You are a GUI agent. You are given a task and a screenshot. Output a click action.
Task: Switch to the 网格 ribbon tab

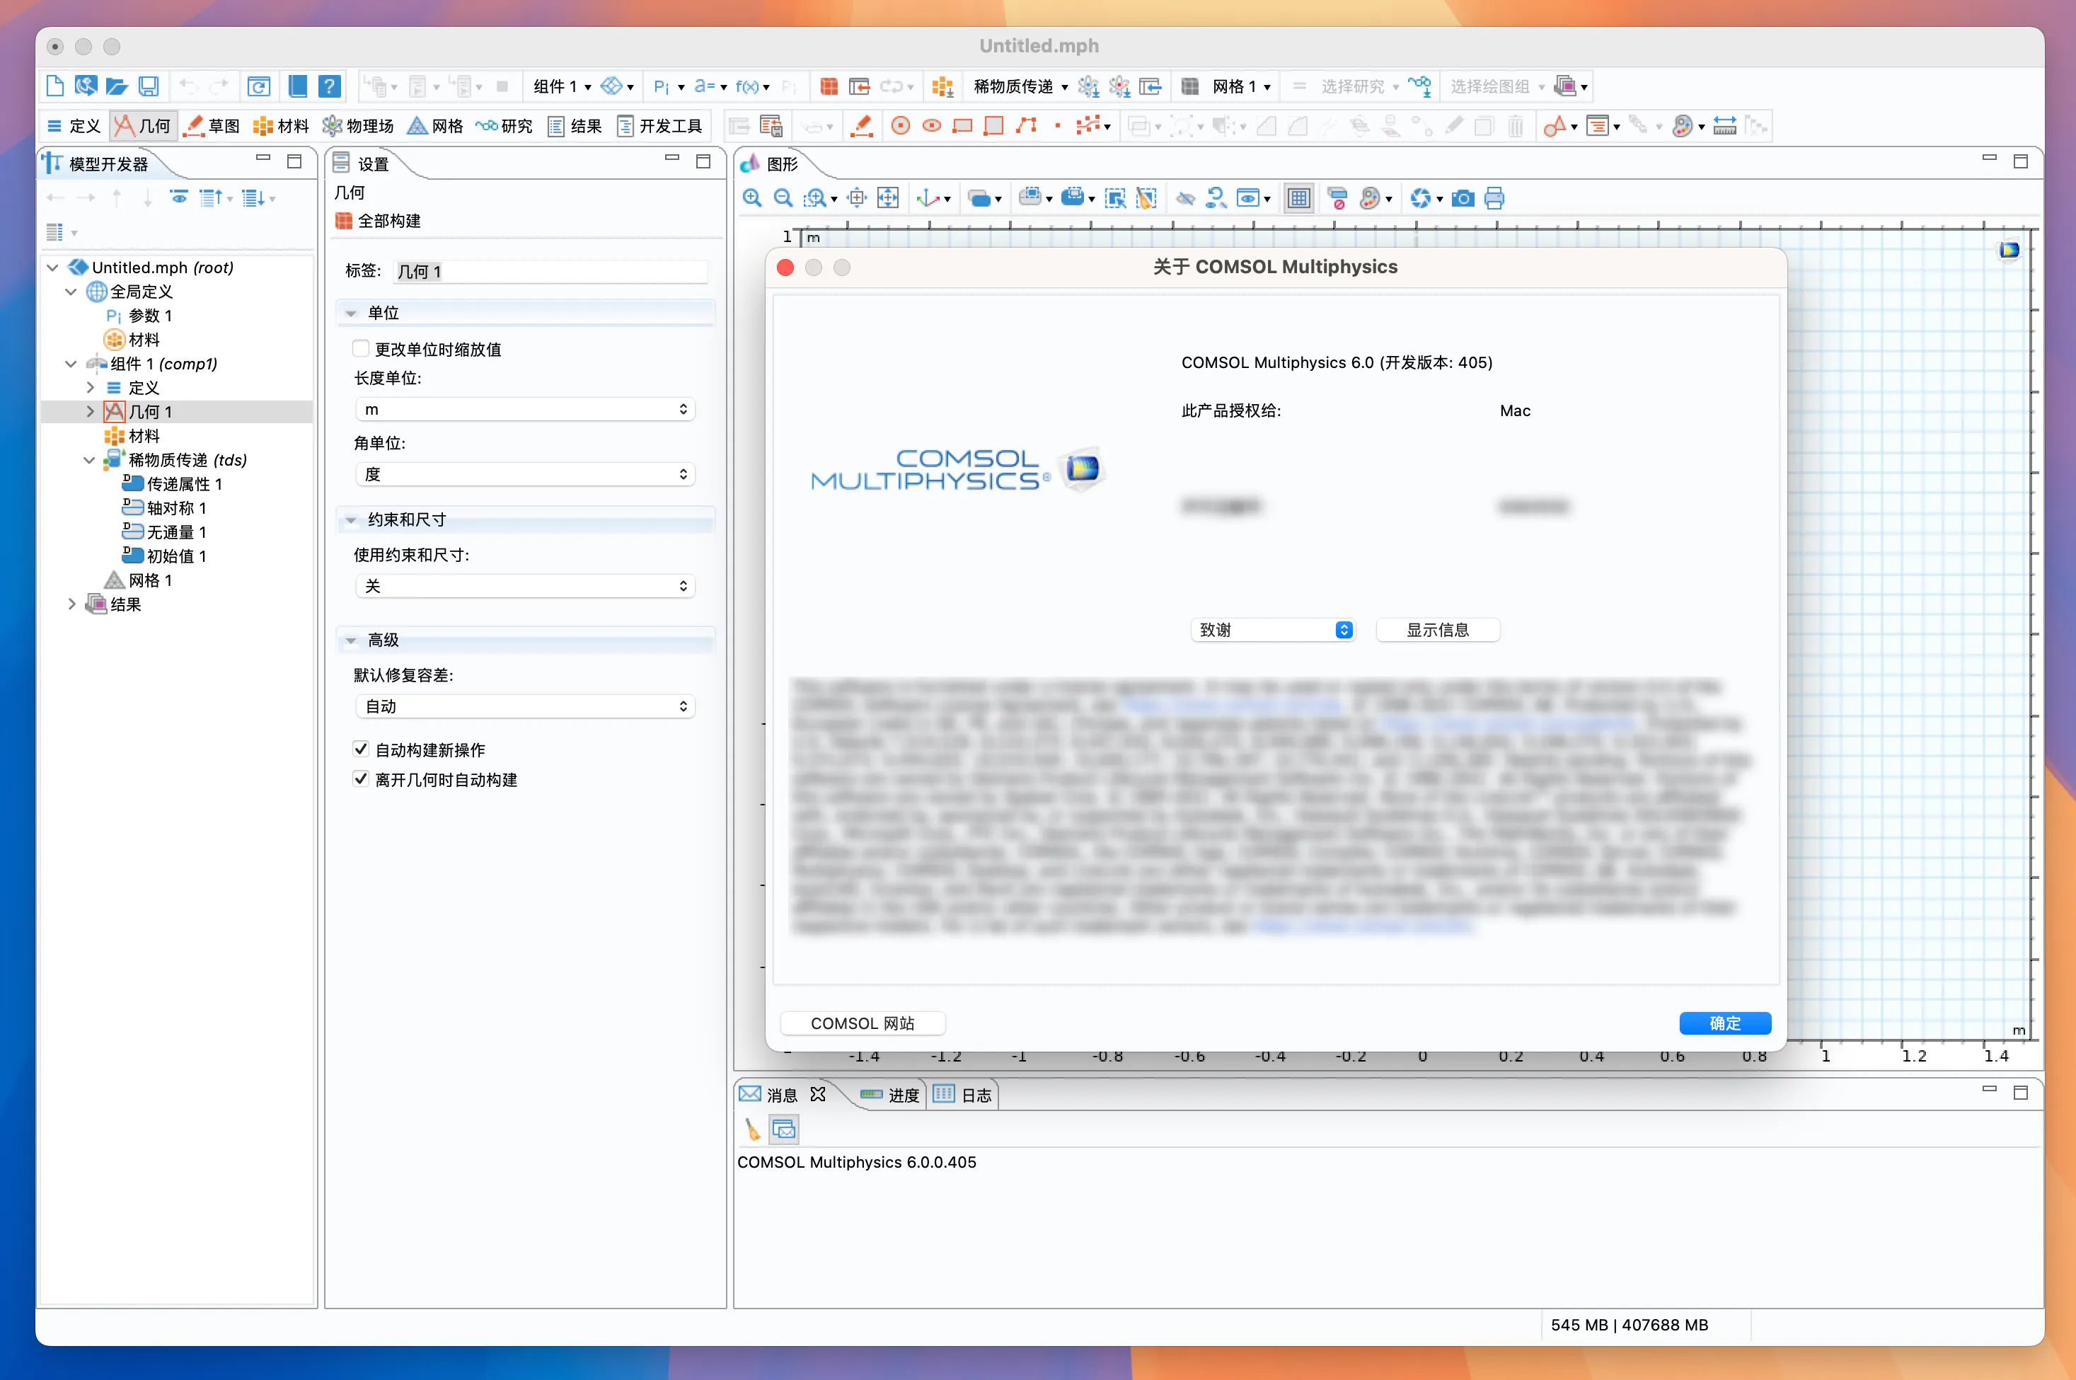tap(434, 126)
